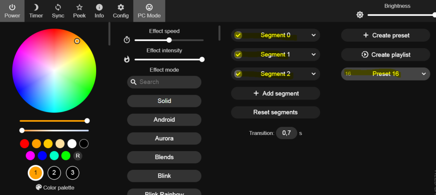
Task: Click the Brightness slider track
Action: (x=402, y=15)
